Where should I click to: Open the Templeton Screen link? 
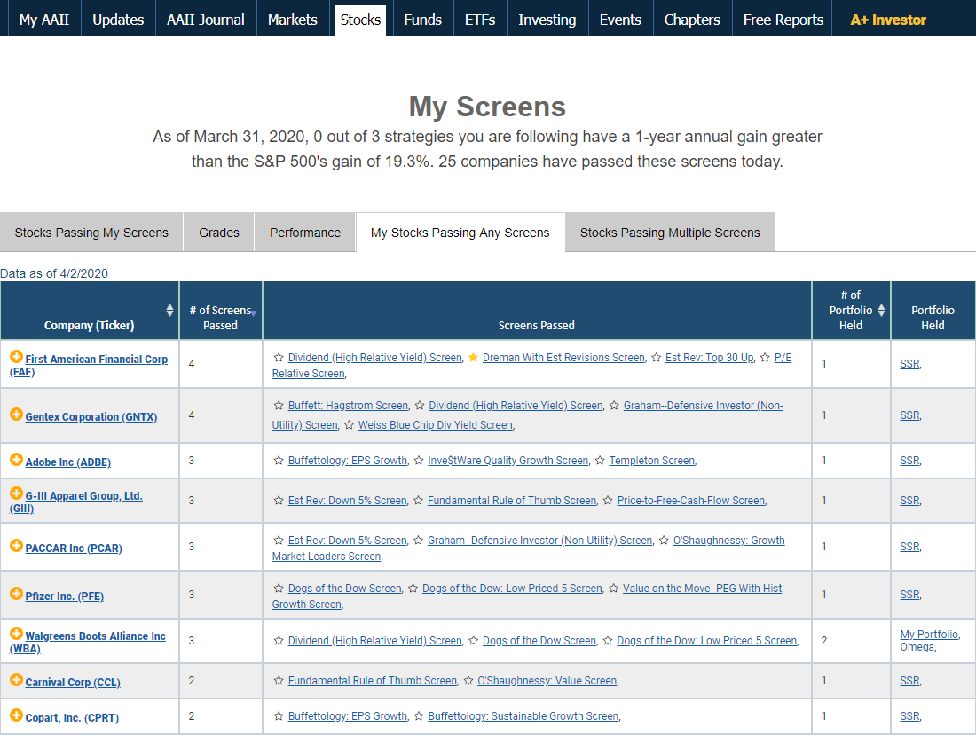pyautogui.click(x=652, y=461)
